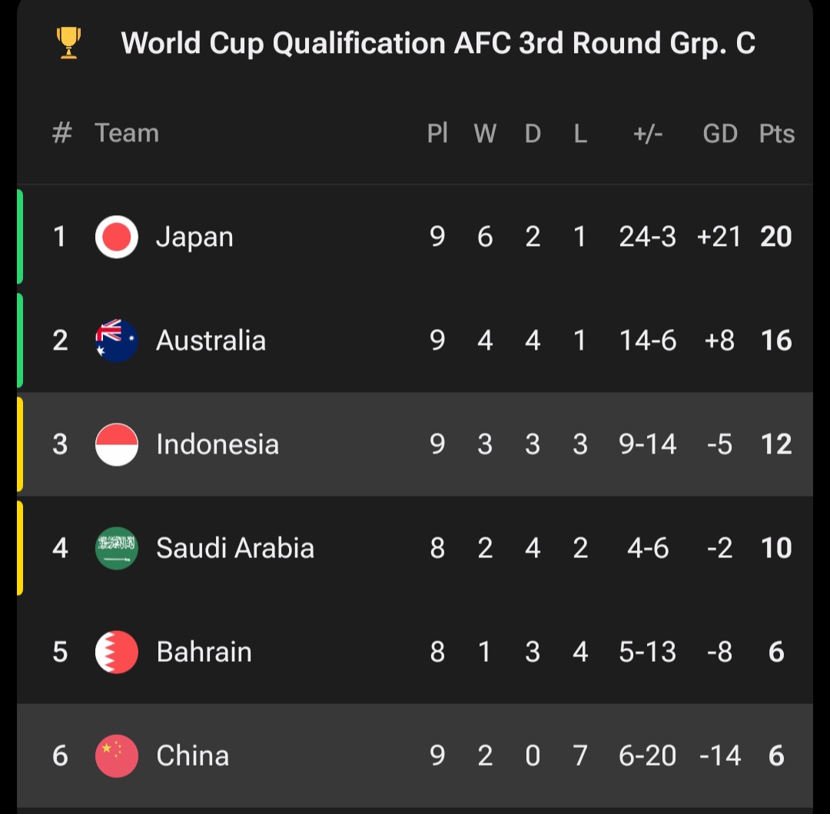Open the World Cup Qualification AFC title
Screen dimensions: 830x814
(x=438, y=43)
